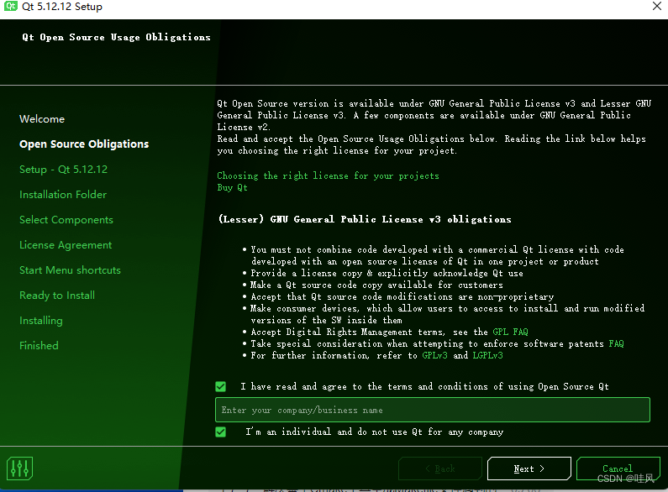Click the 'Provide a license copy' bullet text
This screenshot has width=668, height=492.
click(387, 273)
